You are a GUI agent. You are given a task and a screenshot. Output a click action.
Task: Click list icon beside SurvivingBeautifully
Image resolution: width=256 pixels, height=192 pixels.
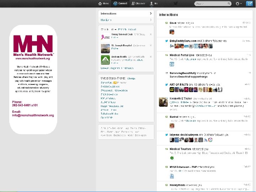click(166, 73)
